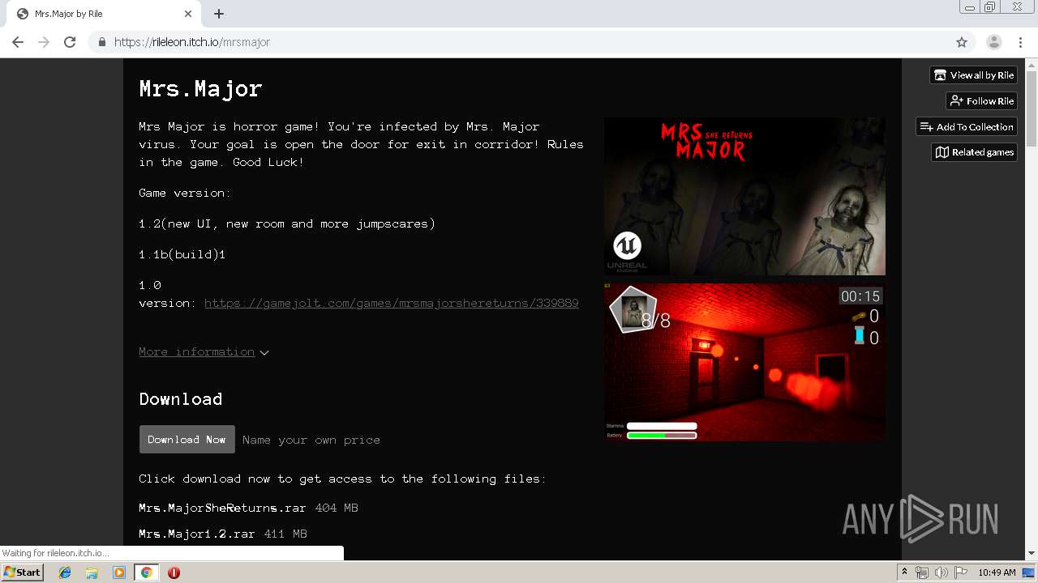Click the 10:49 AM taskbar clock
The width and height of the screenshot is (1038, 583).
(x=997, y=572)
